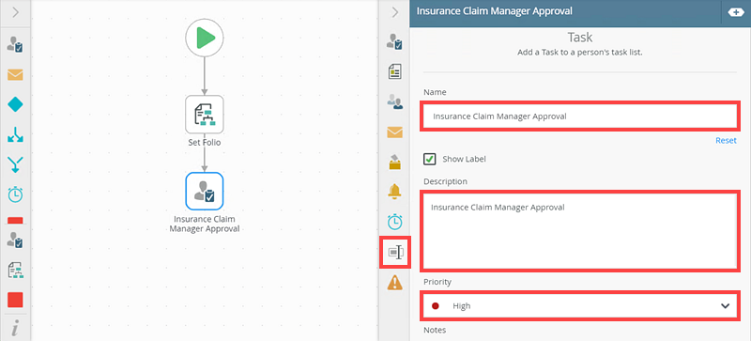Open the Voting ballot box tab
The height and width of the screenshot is (341, 751).
[x=394, y=163]
